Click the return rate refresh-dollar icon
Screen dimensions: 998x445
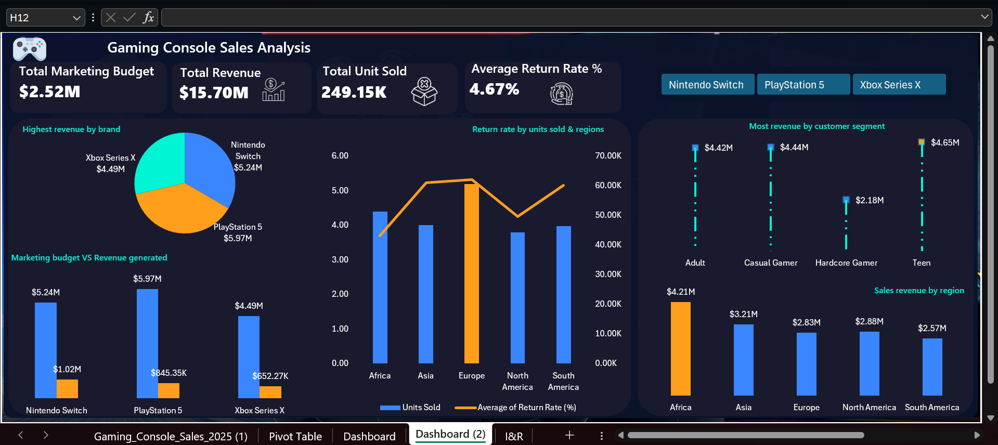562,94
